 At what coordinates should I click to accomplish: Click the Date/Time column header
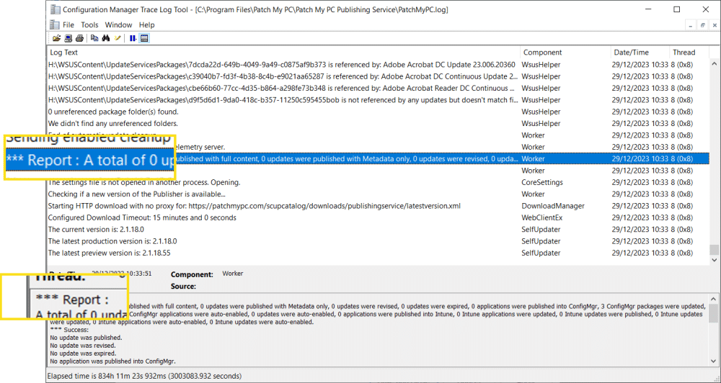639,53
